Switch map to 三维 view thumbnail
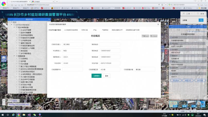This screenshot has height=117, width=208. click(192, 104)
